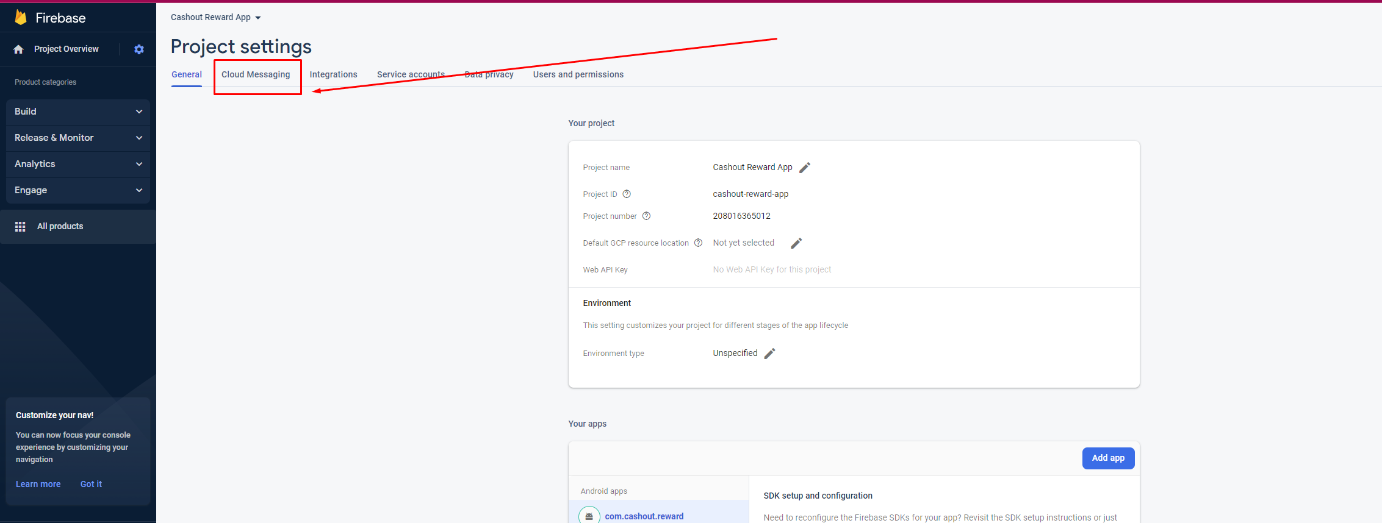Viewport: 1382px width, 523px height.
Task: Click help icon beside GCP resource location
Action: pos(699,243)
